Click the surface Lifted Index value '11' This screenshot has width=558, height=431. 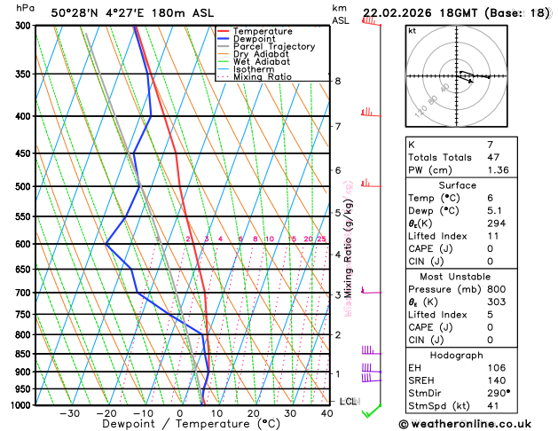click(x=493, y=236)
